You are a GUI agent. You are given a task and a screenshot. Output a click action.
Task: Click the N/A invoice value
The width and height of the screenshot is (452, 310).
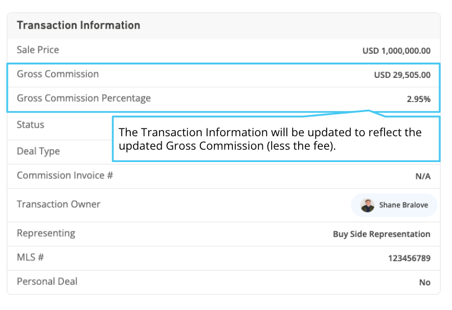(423, 177)
